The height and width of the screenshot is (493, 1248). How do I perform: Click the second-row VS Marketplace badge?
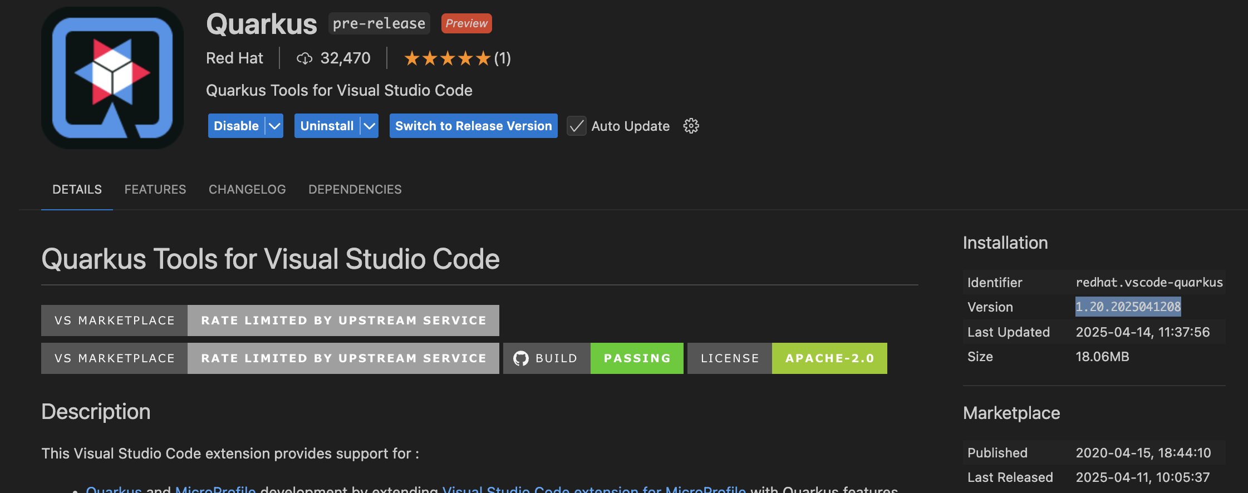270,358
